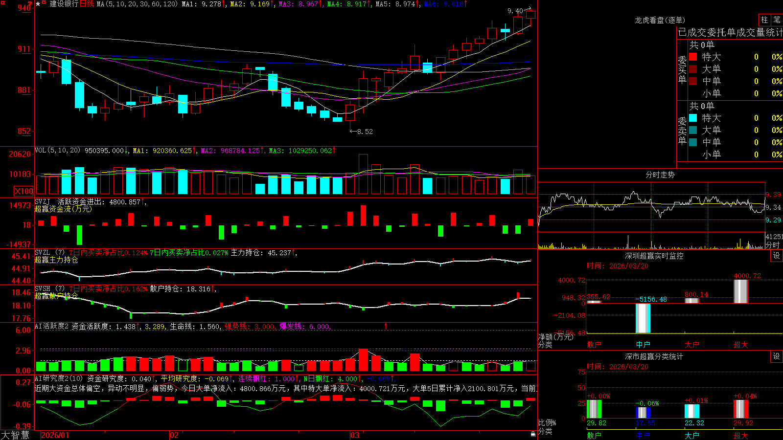Click the 委买单 section label
This screenshot has width=783, height=440.
tap(682, 70)
